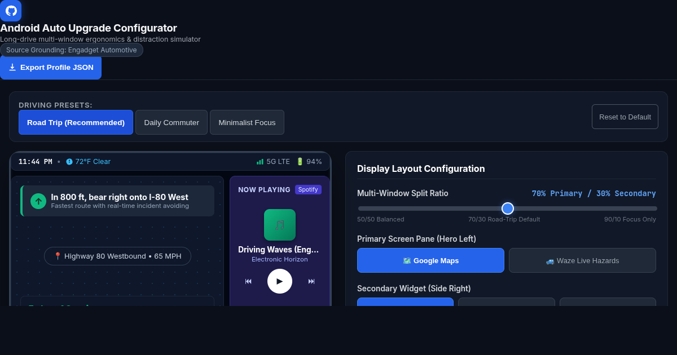Click the battery icon showing 94%
Image resolution: width=677 pixels, height=355 pixels.
click(300, 162)
